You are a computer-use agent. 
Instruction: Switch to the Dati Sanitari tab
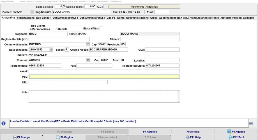(x=43, y=18)
